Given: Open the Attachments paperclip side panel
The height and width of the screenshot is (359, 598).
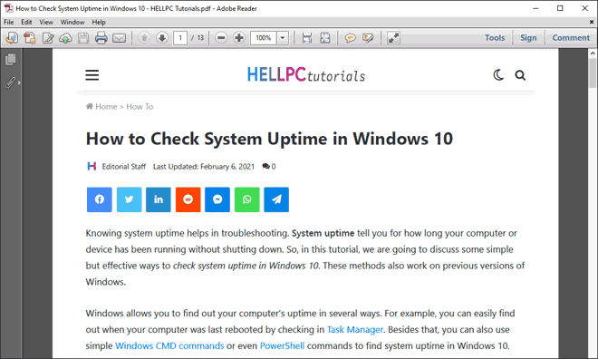Looking at the screenshot, I should tap(10, 82).
